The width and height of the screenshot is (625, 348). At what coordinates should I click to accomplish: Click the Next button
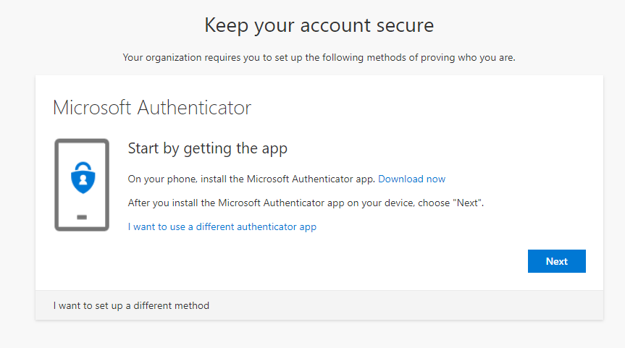point(556,261)
